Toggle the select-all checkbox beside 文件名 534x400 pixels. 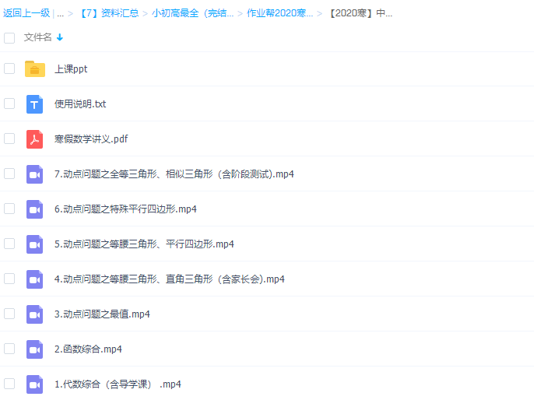tap(9, 37)
